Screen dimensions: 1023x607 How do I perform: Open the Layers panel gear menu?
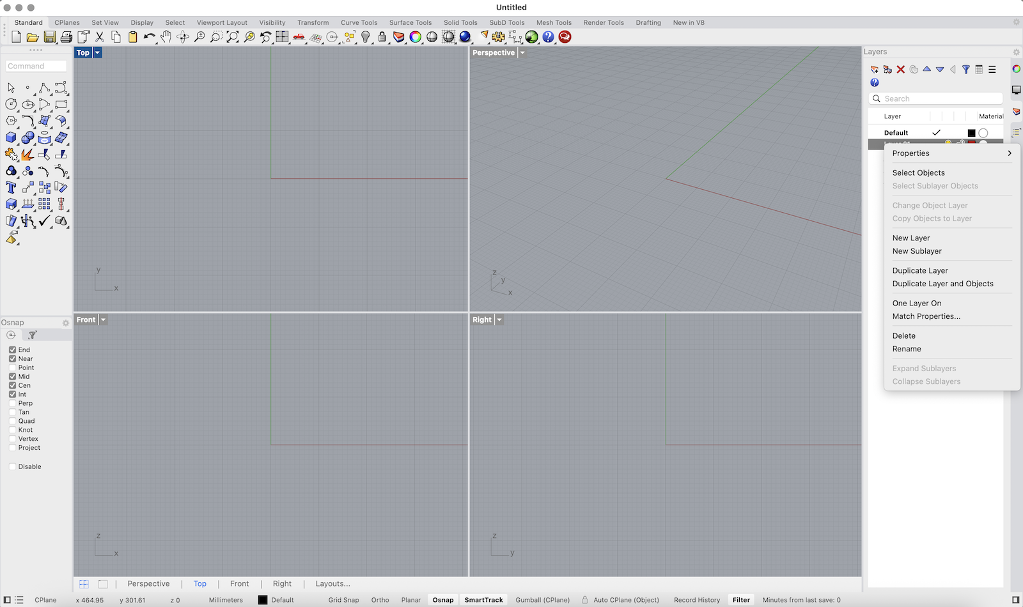[1016, 52]
